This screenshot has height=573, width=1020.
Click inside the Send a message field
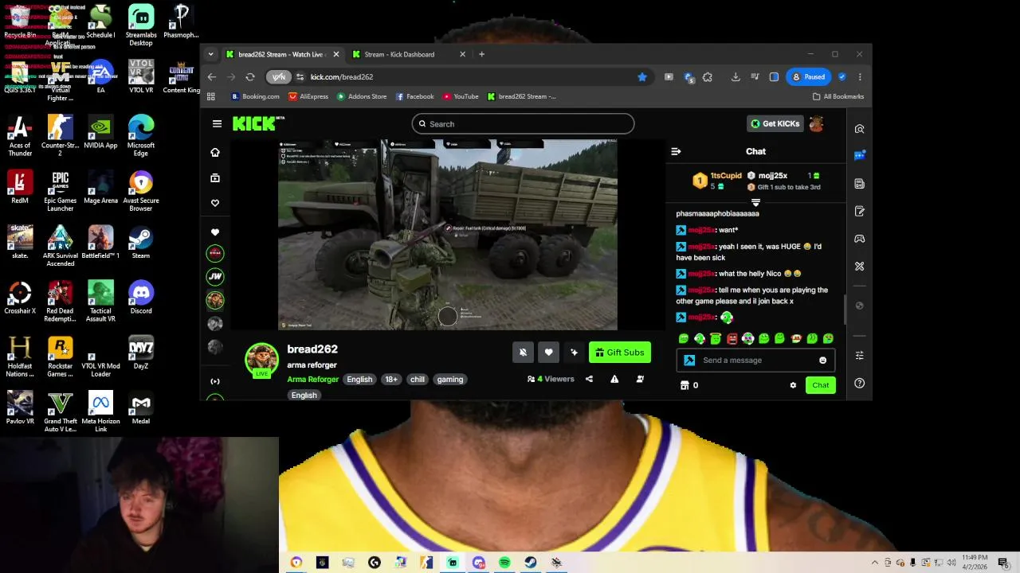(757, 361)
